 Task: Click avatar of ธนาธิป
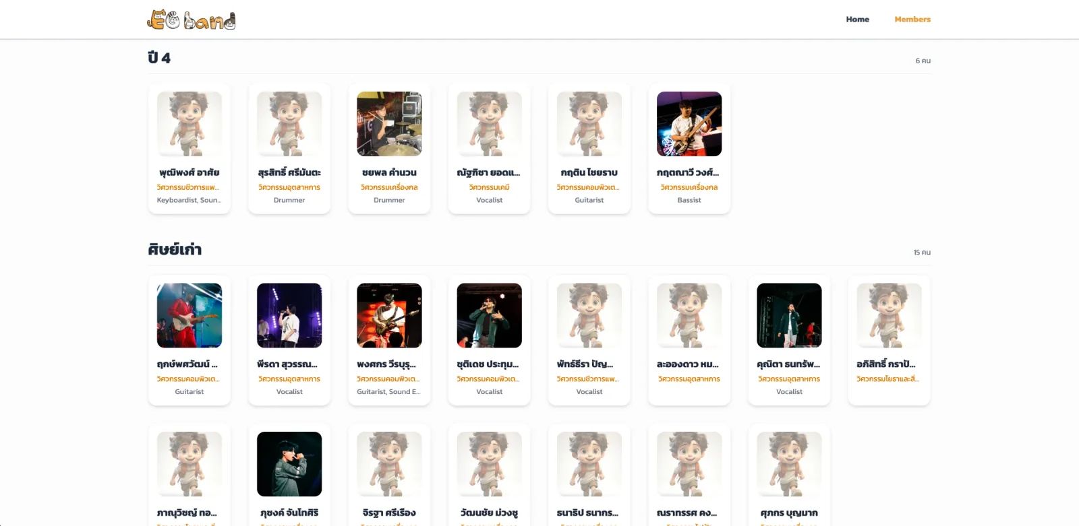[589, 464]
